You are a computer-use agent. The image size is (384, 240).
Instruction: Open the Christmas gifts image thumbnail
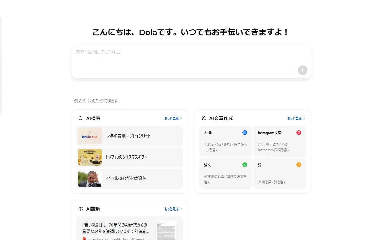[89, 157]
